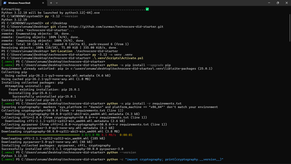Click 'Set-Location .\technocore-did-starter' command
Image resolution: width=291 pixels, height=164 pixels.
tap(84, 51)
